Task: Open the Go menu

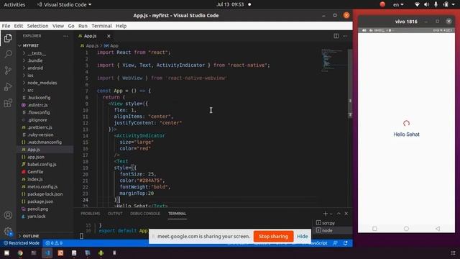Action: tap(71, 26)
